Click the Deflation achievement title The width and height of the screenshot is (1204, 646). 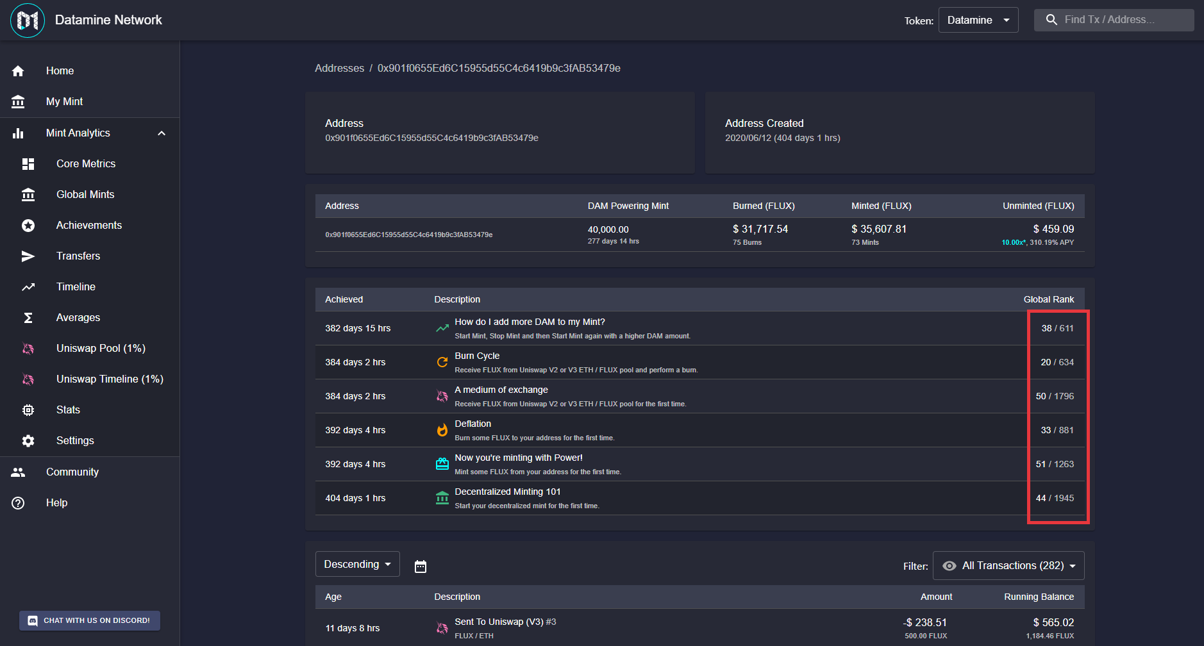pyautogui.click(x=472, y=424)
